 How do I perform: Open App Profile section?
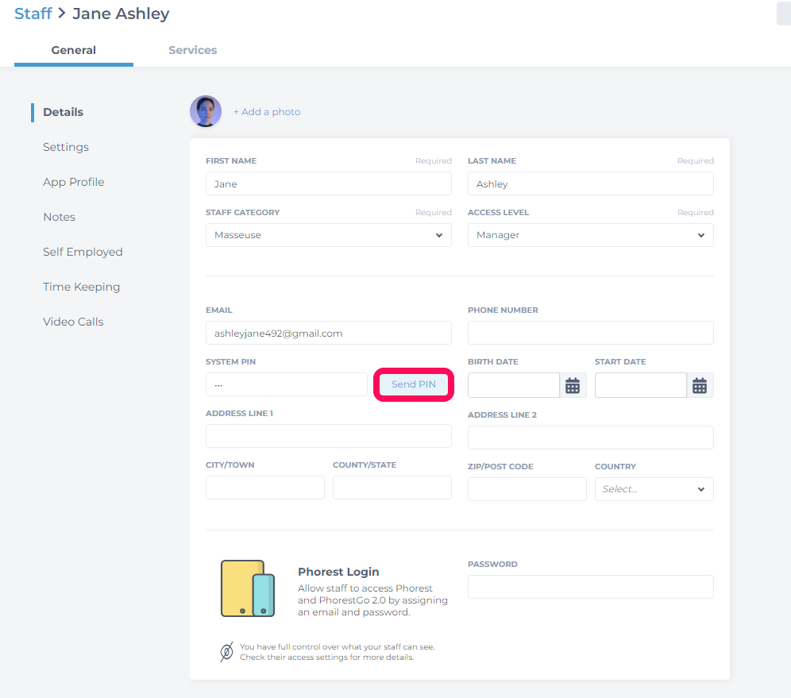74,182
